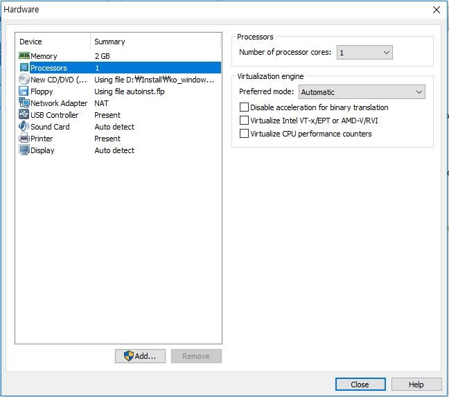Click the Add... button
The height and width of the screenshot is (397, 449).
pos(140,356)
